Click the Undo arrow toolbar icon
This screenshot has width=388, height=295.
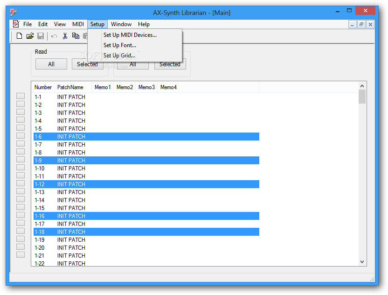pyautogui.click(x=54, y=36)
